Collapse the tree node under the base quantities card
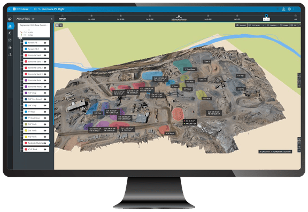Viewport: 308px width, 212px height. [x=20, y=38]
